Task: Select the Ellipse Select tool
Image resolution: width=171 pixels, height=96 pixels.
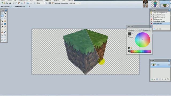Action: pyautogui.click(x=2, y=18)
